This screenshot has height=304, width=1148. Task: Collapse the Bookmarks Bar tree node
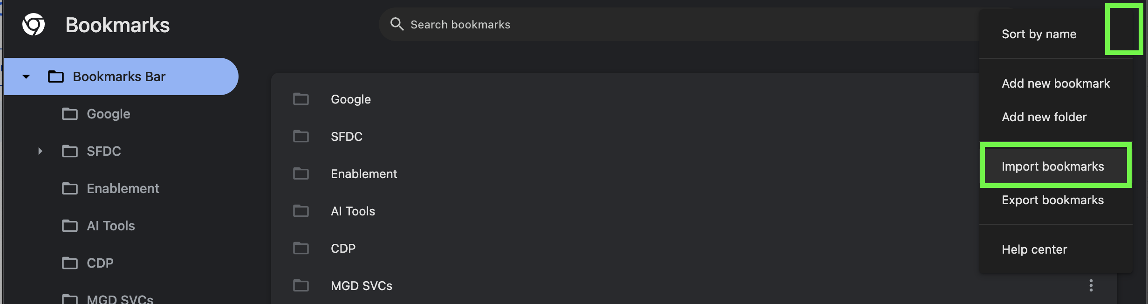[x=26, y=76]
